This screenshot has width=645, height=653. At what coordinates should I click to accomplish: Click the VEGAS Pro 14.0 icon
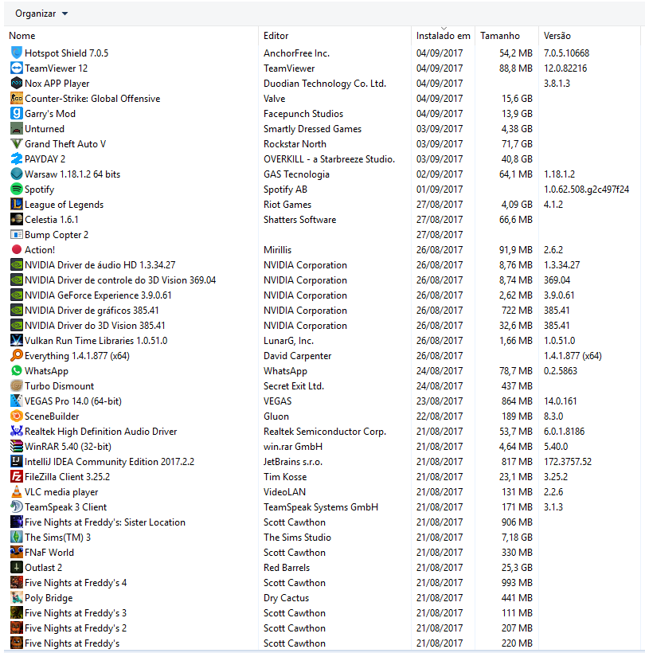[16, 401]
